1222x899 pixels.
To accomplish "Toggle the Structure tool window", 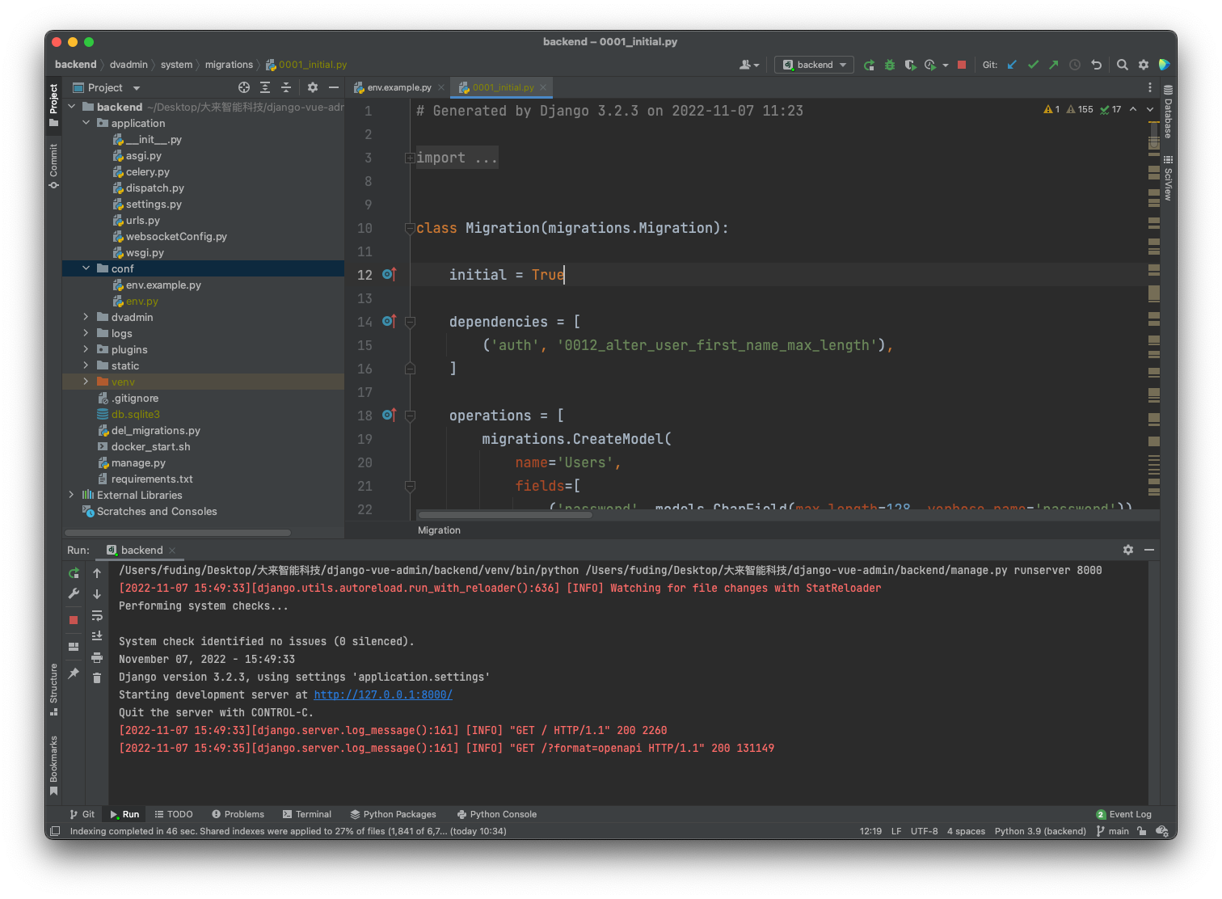I will point(53,689).
